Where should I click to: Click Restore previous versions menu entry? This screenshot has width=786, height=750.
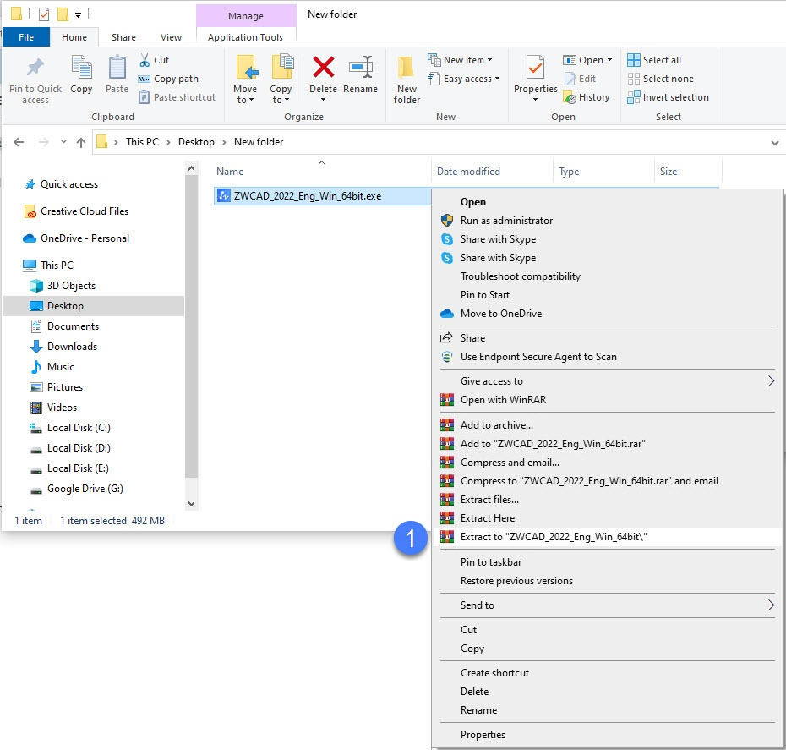click(608, 581)
